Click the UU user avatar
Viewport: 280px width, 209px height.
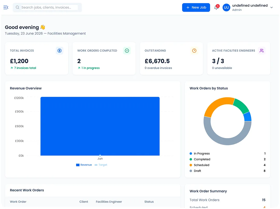pos(226,8)
